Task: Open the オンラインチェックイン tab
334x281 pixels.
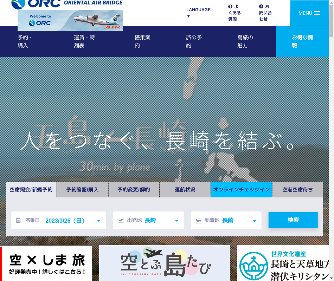Action: [242, 190]
